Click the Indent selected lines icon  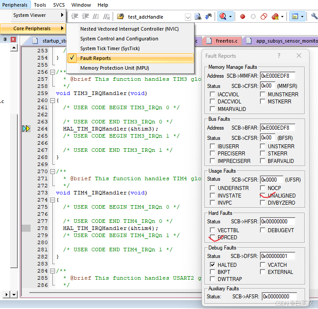coord(75,16)
